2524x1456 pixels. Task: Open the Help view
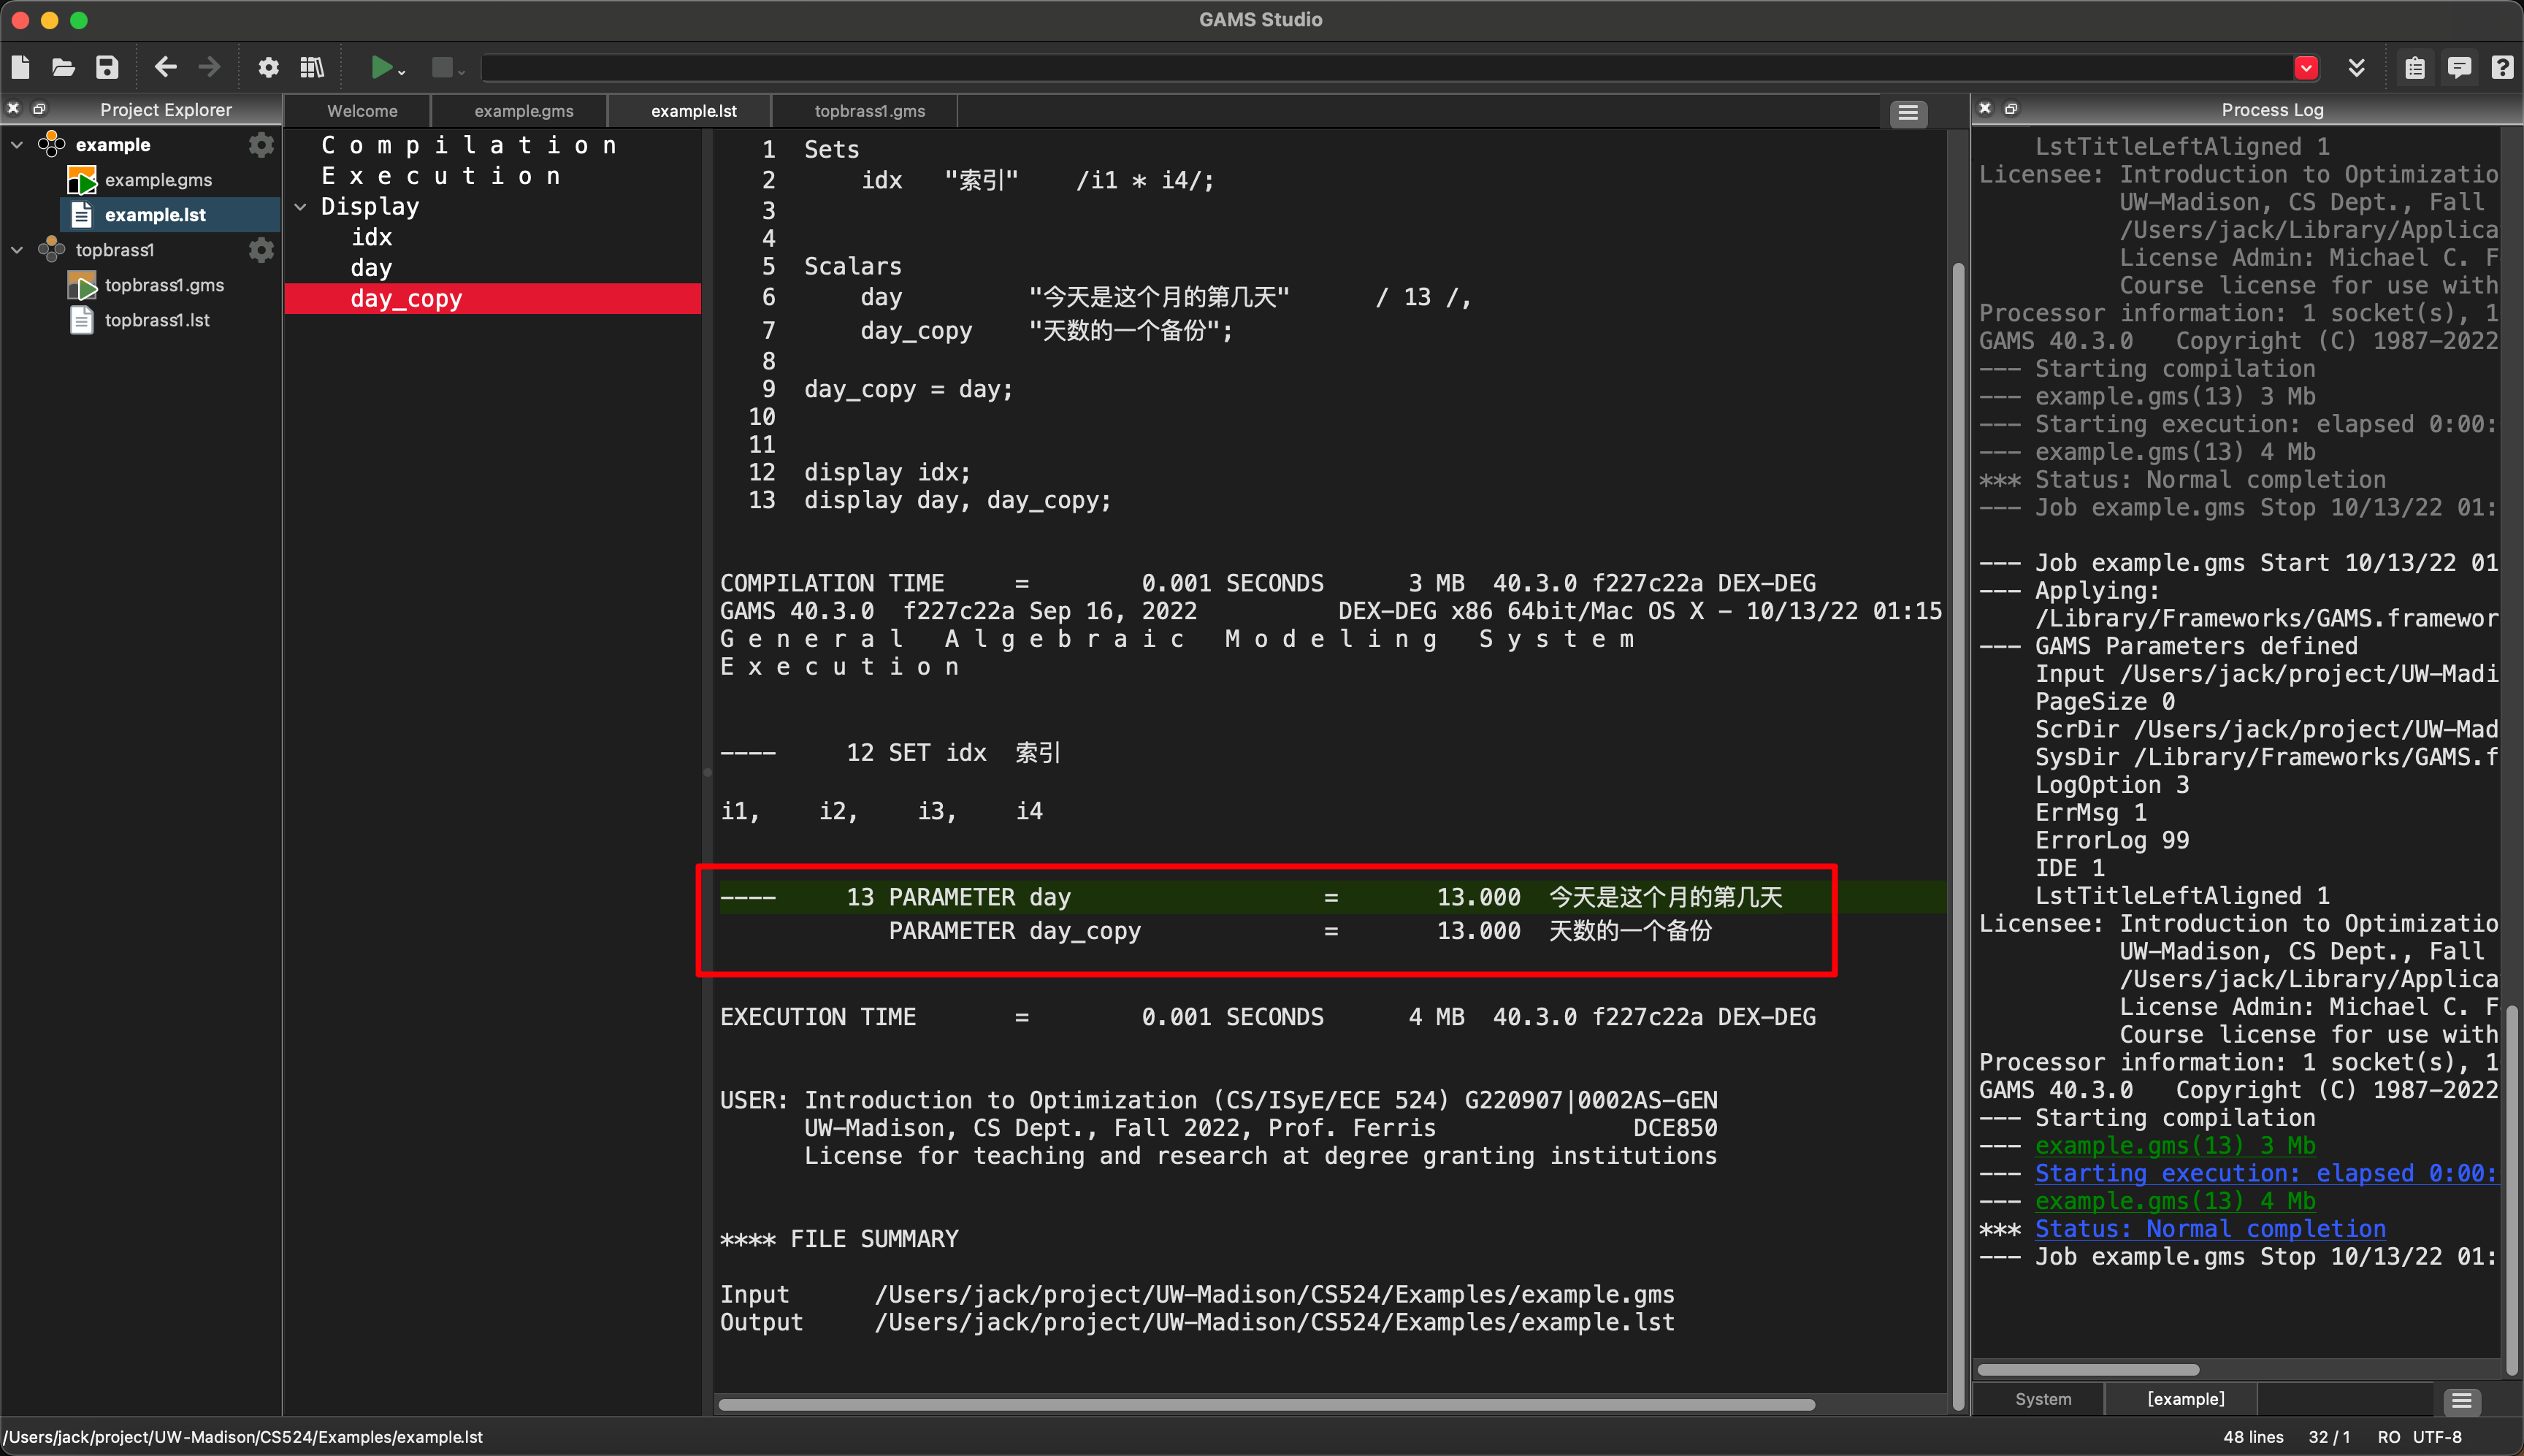[x=2502, y=67]
